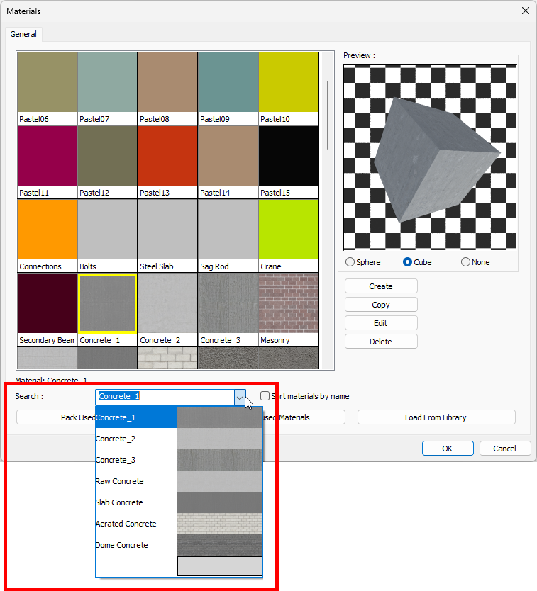Collapse the Search dropdown arrow
Viewport: 537px width, 591px height.
pos(240,397)
